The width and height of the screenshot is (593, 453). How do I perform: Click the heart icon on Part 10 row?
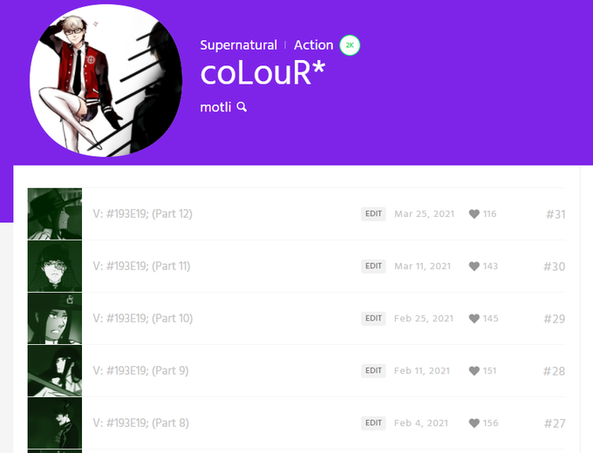474,318
